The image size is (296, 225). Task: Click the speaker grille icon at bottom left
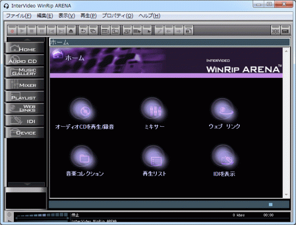tap(9, 215)
